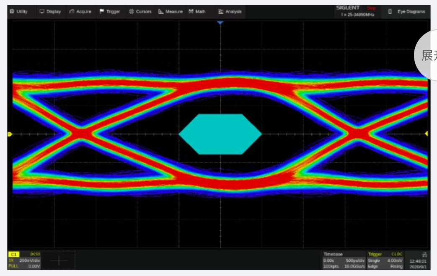Click the network status icon above the clock
The image size is (437, 276).
(x=424, y=254)
